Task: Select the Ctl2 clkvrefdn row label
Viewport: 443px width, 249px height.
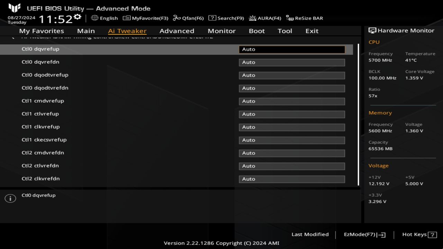Action: 40,179
